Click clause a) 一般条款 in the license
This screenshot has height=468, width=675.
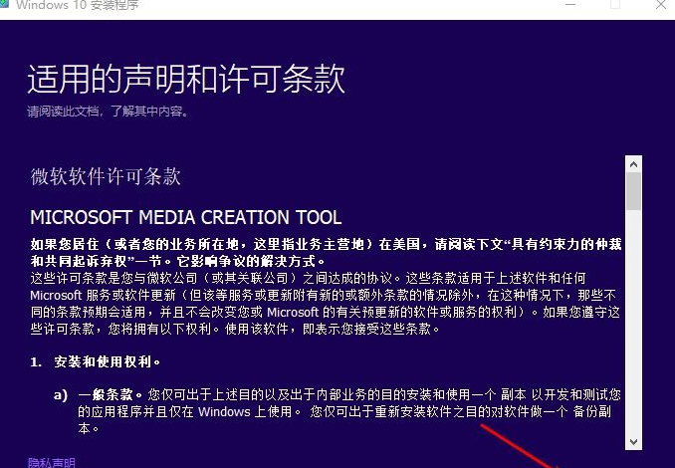pos(337,411)
